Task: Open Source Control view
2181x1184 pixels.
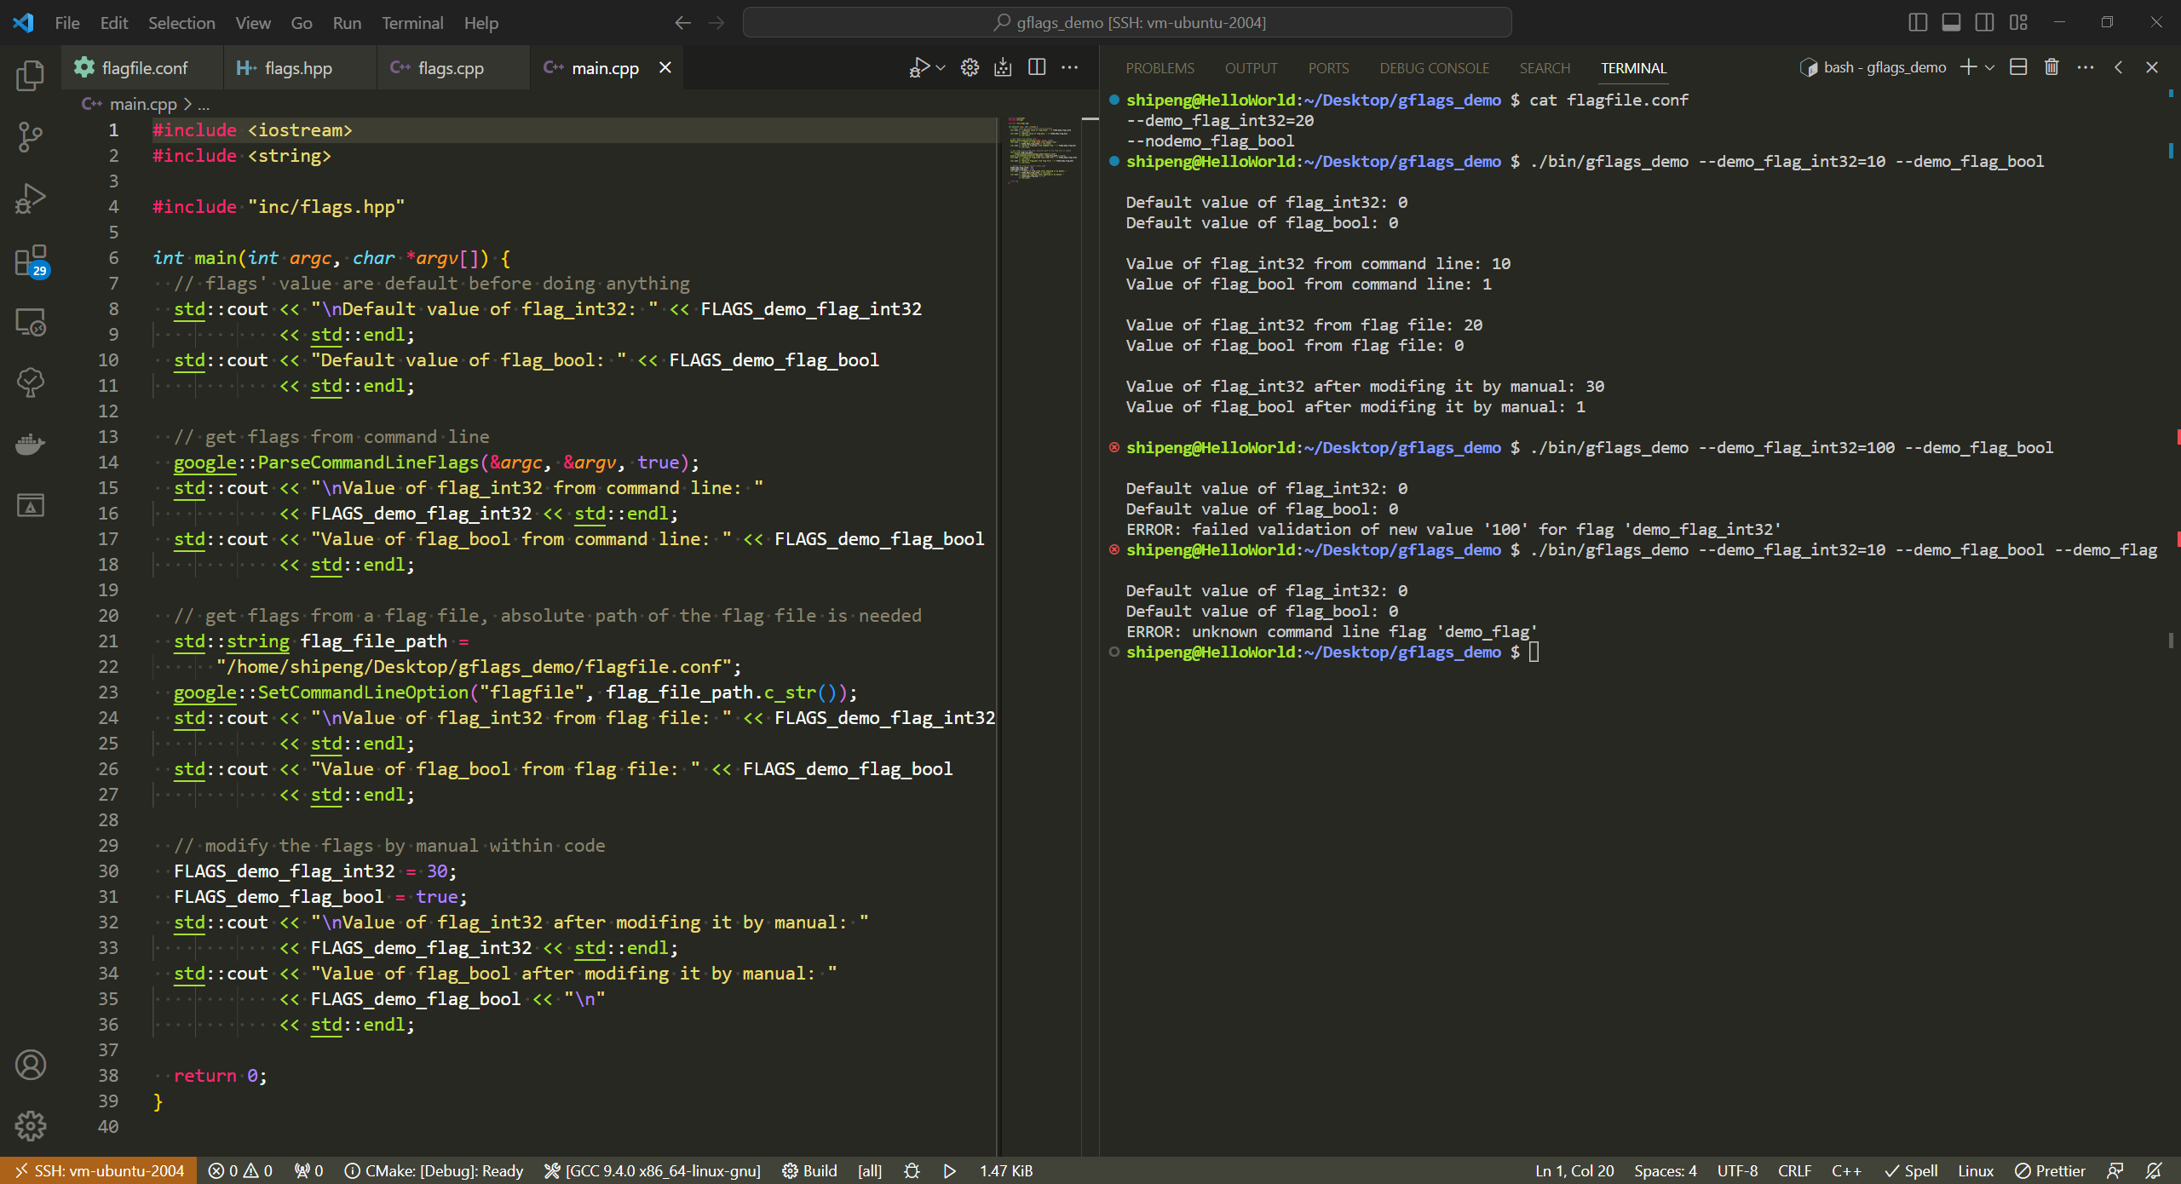Action: 31,136
